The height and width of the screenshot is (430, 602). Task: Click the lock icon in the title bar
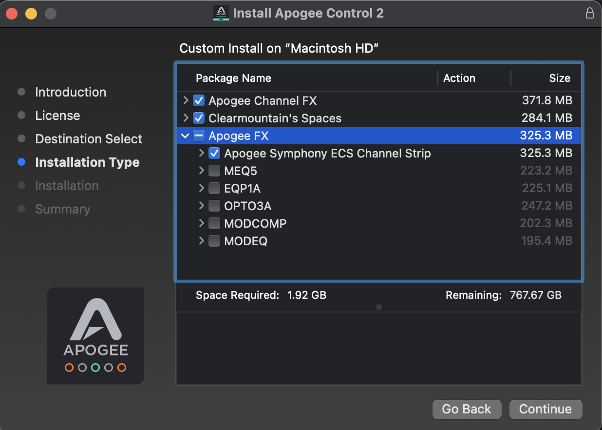pyautogui.click(x=589, y=13)
